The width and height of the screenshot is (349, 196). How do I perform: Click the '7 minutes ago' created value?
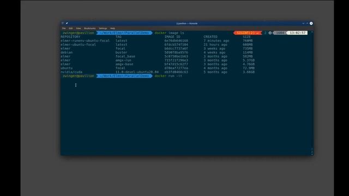216,41
